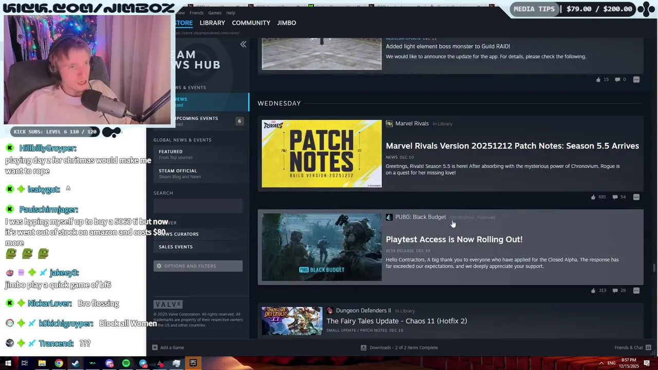Open the Games menu in Steam
Screen dimensions: 658x370
[x=215, y=13]
